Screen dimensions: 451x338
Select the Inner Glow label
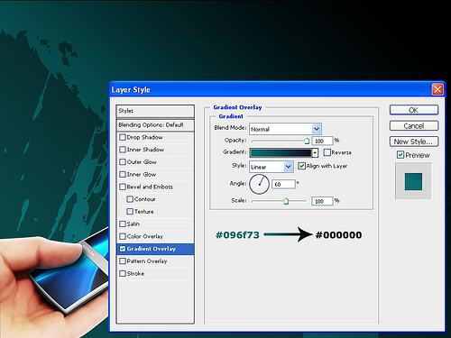pos(142,174)
